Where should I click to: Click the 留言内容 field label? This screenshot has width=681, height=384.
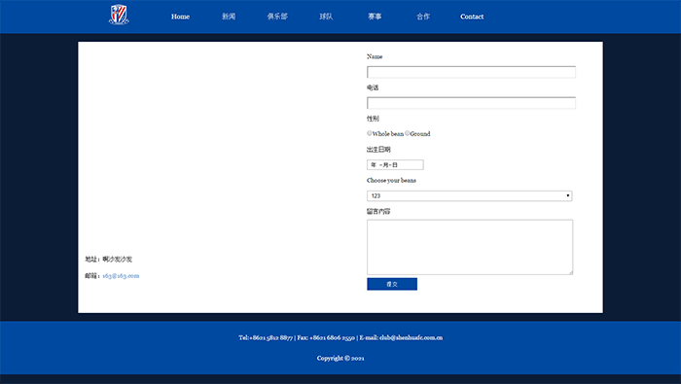click(x=378, y=211)
